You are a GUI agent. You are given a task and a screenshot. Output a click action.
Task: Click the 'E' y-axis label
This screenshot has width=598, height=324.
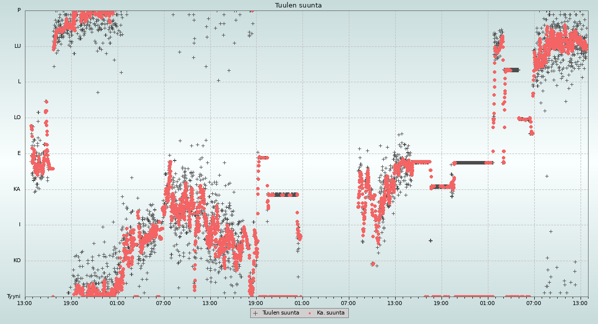tap(19, 154)
